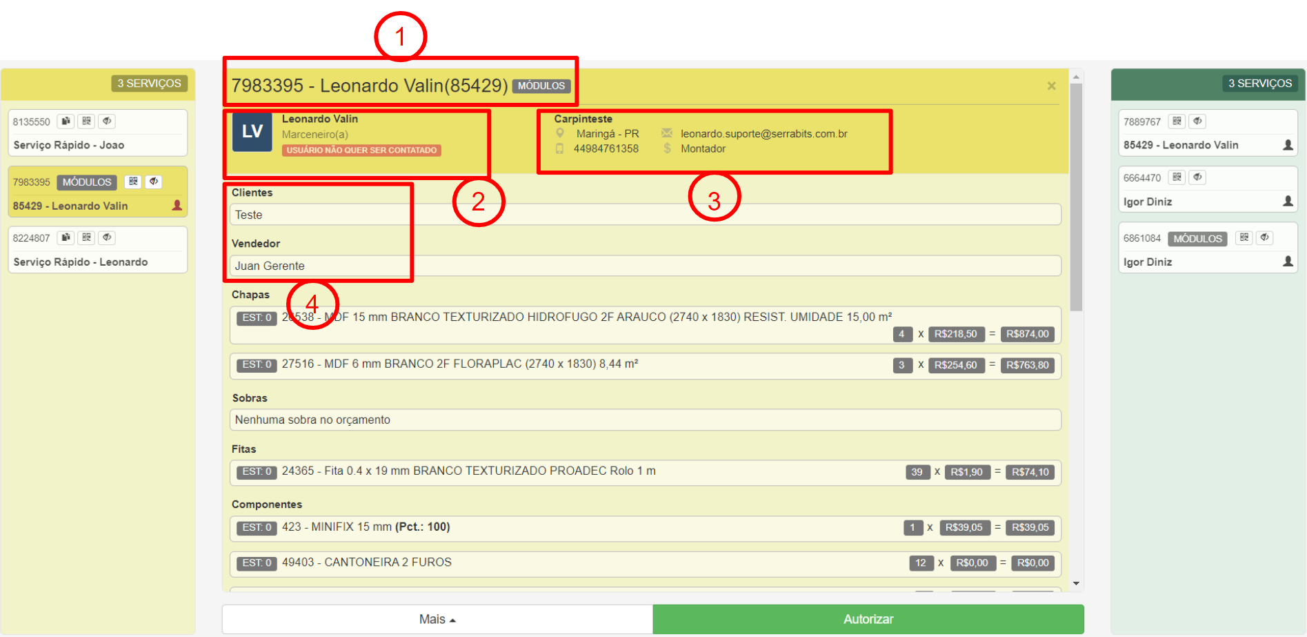Open the Serviço Rápido - Joao card
The width and height of the screenshot is (1307, 637).
point(98,133)
